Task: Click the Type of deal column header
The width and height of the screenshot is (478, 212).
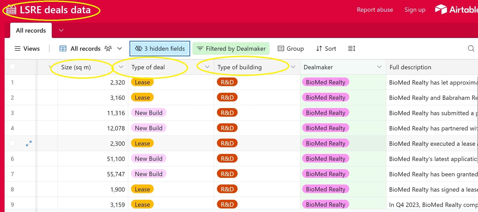Action: (171, 67)
